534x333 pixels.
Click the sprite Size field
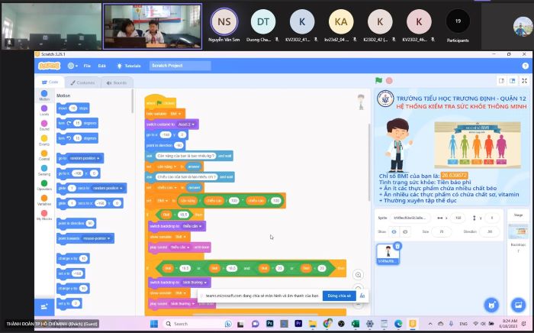point(442,231)
